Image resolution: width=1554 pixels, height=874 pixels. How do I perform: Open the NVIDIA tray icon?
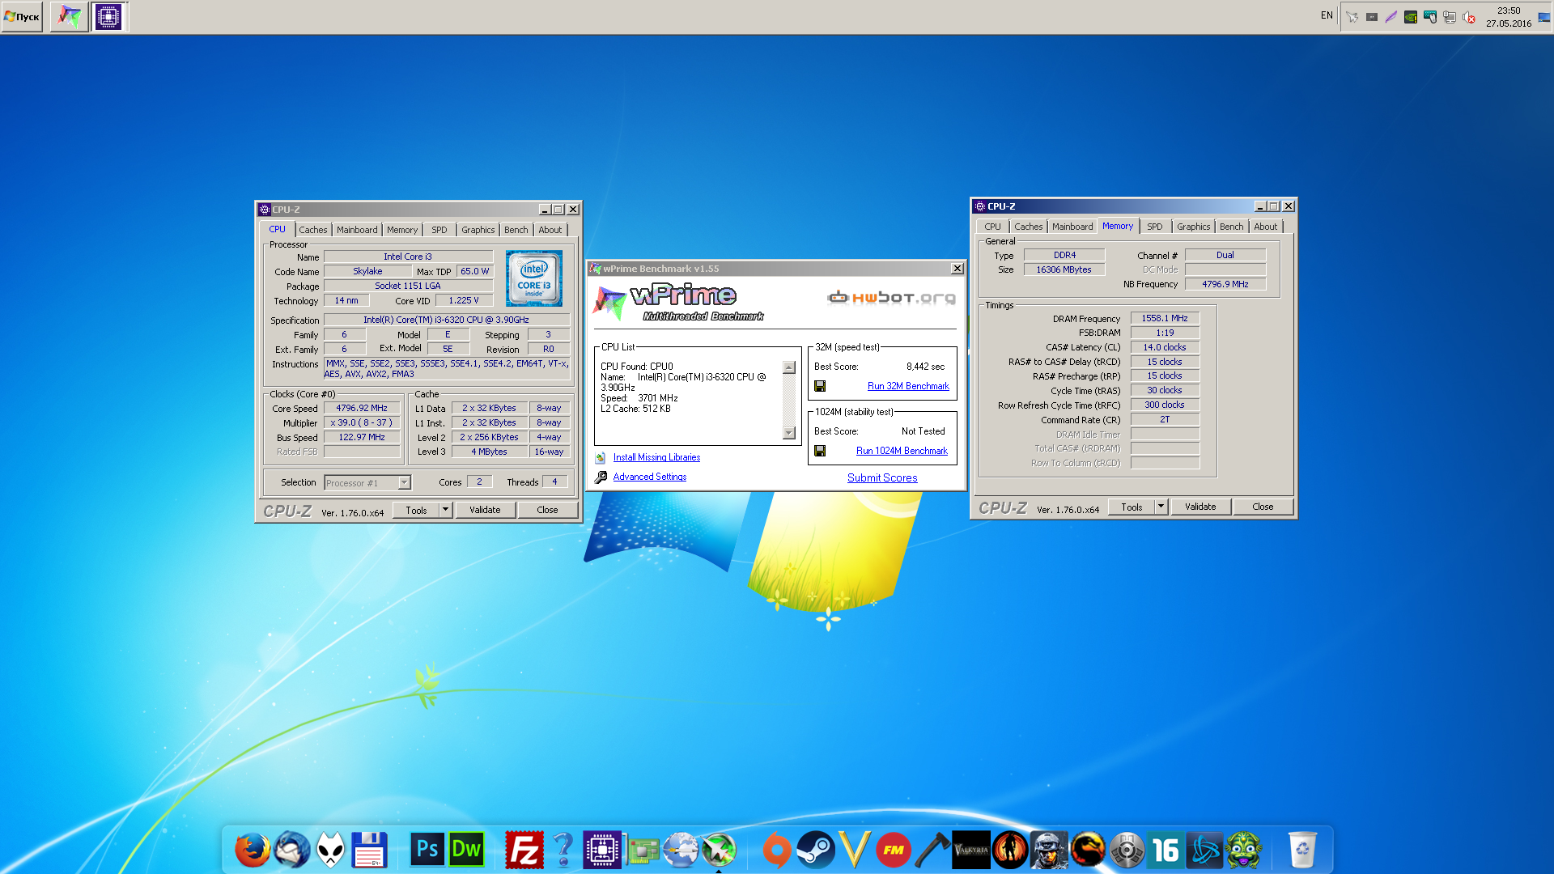point(1411,17)
